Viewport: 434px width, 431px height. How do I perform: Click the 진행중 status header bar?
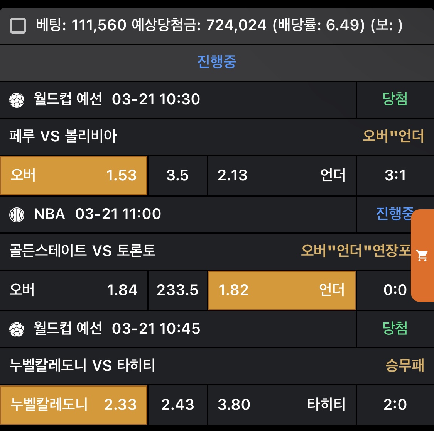[x=216, y=62]
